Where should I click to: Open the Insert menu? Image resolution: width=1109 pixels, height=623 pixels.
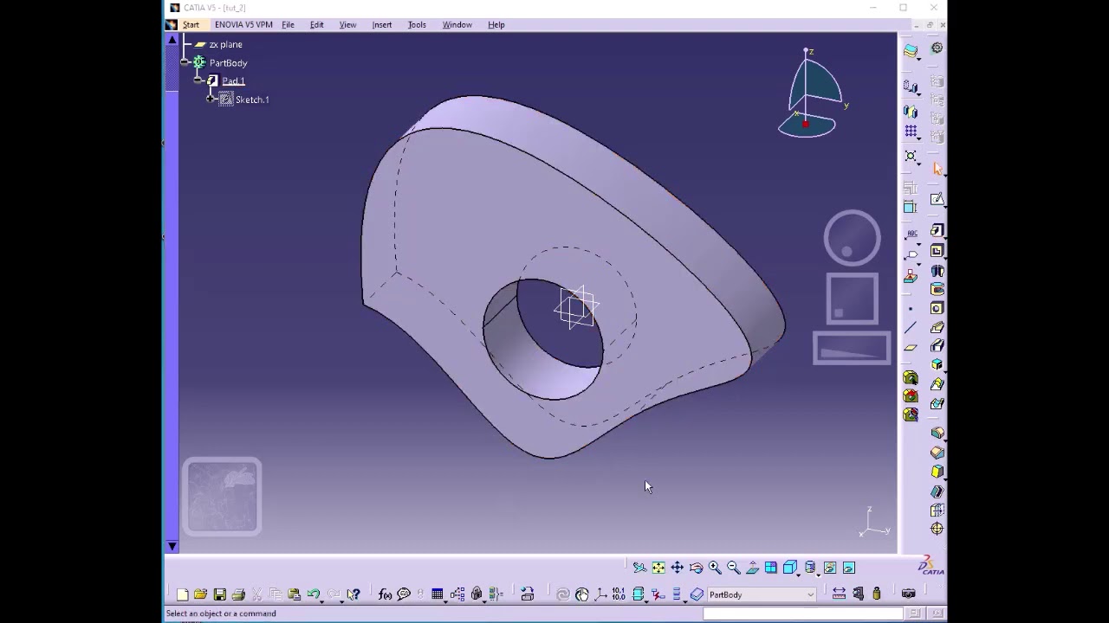382,25
